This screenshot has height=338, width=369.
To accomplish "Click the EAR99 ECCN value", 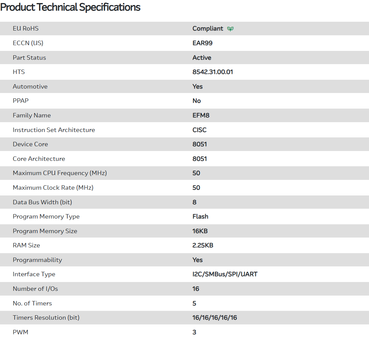I will tap(202, 43).
